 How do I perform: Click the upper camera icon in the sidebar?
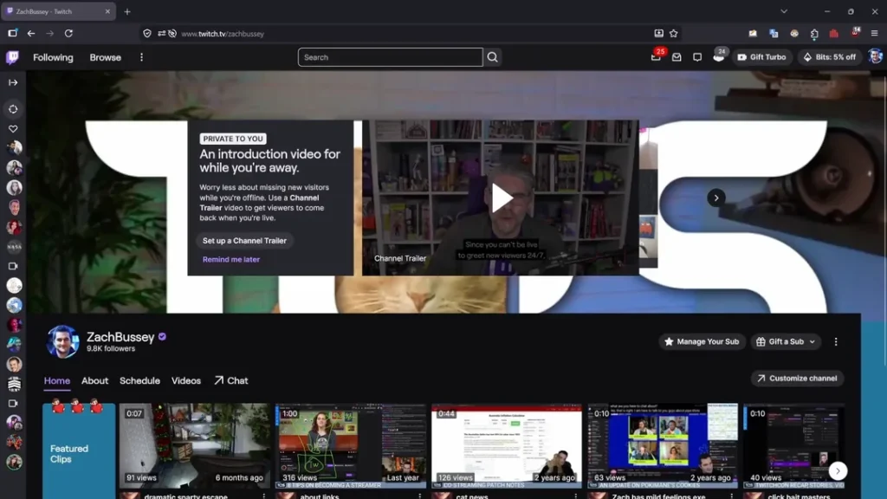[x=13, y=266]
